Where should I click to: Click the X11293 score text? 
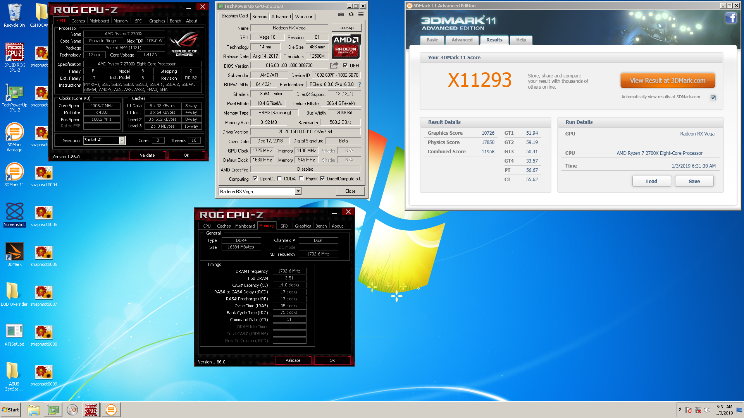click(x=480, y=80)
